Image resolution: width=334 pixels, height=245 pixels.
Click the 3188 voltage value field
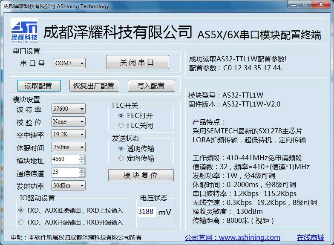(x=147, y=212)
